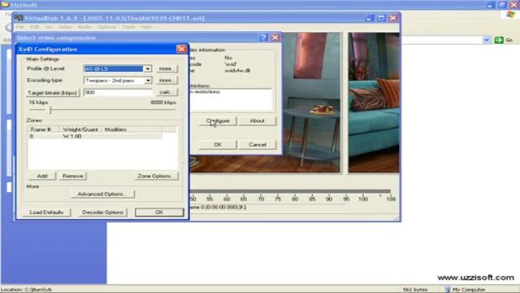Click the Frame # column header

coord(44,129)
